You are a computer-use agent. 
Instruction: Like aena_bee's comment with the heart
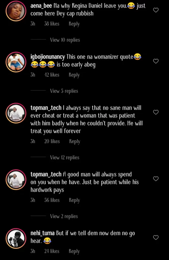tap(156, 10)
